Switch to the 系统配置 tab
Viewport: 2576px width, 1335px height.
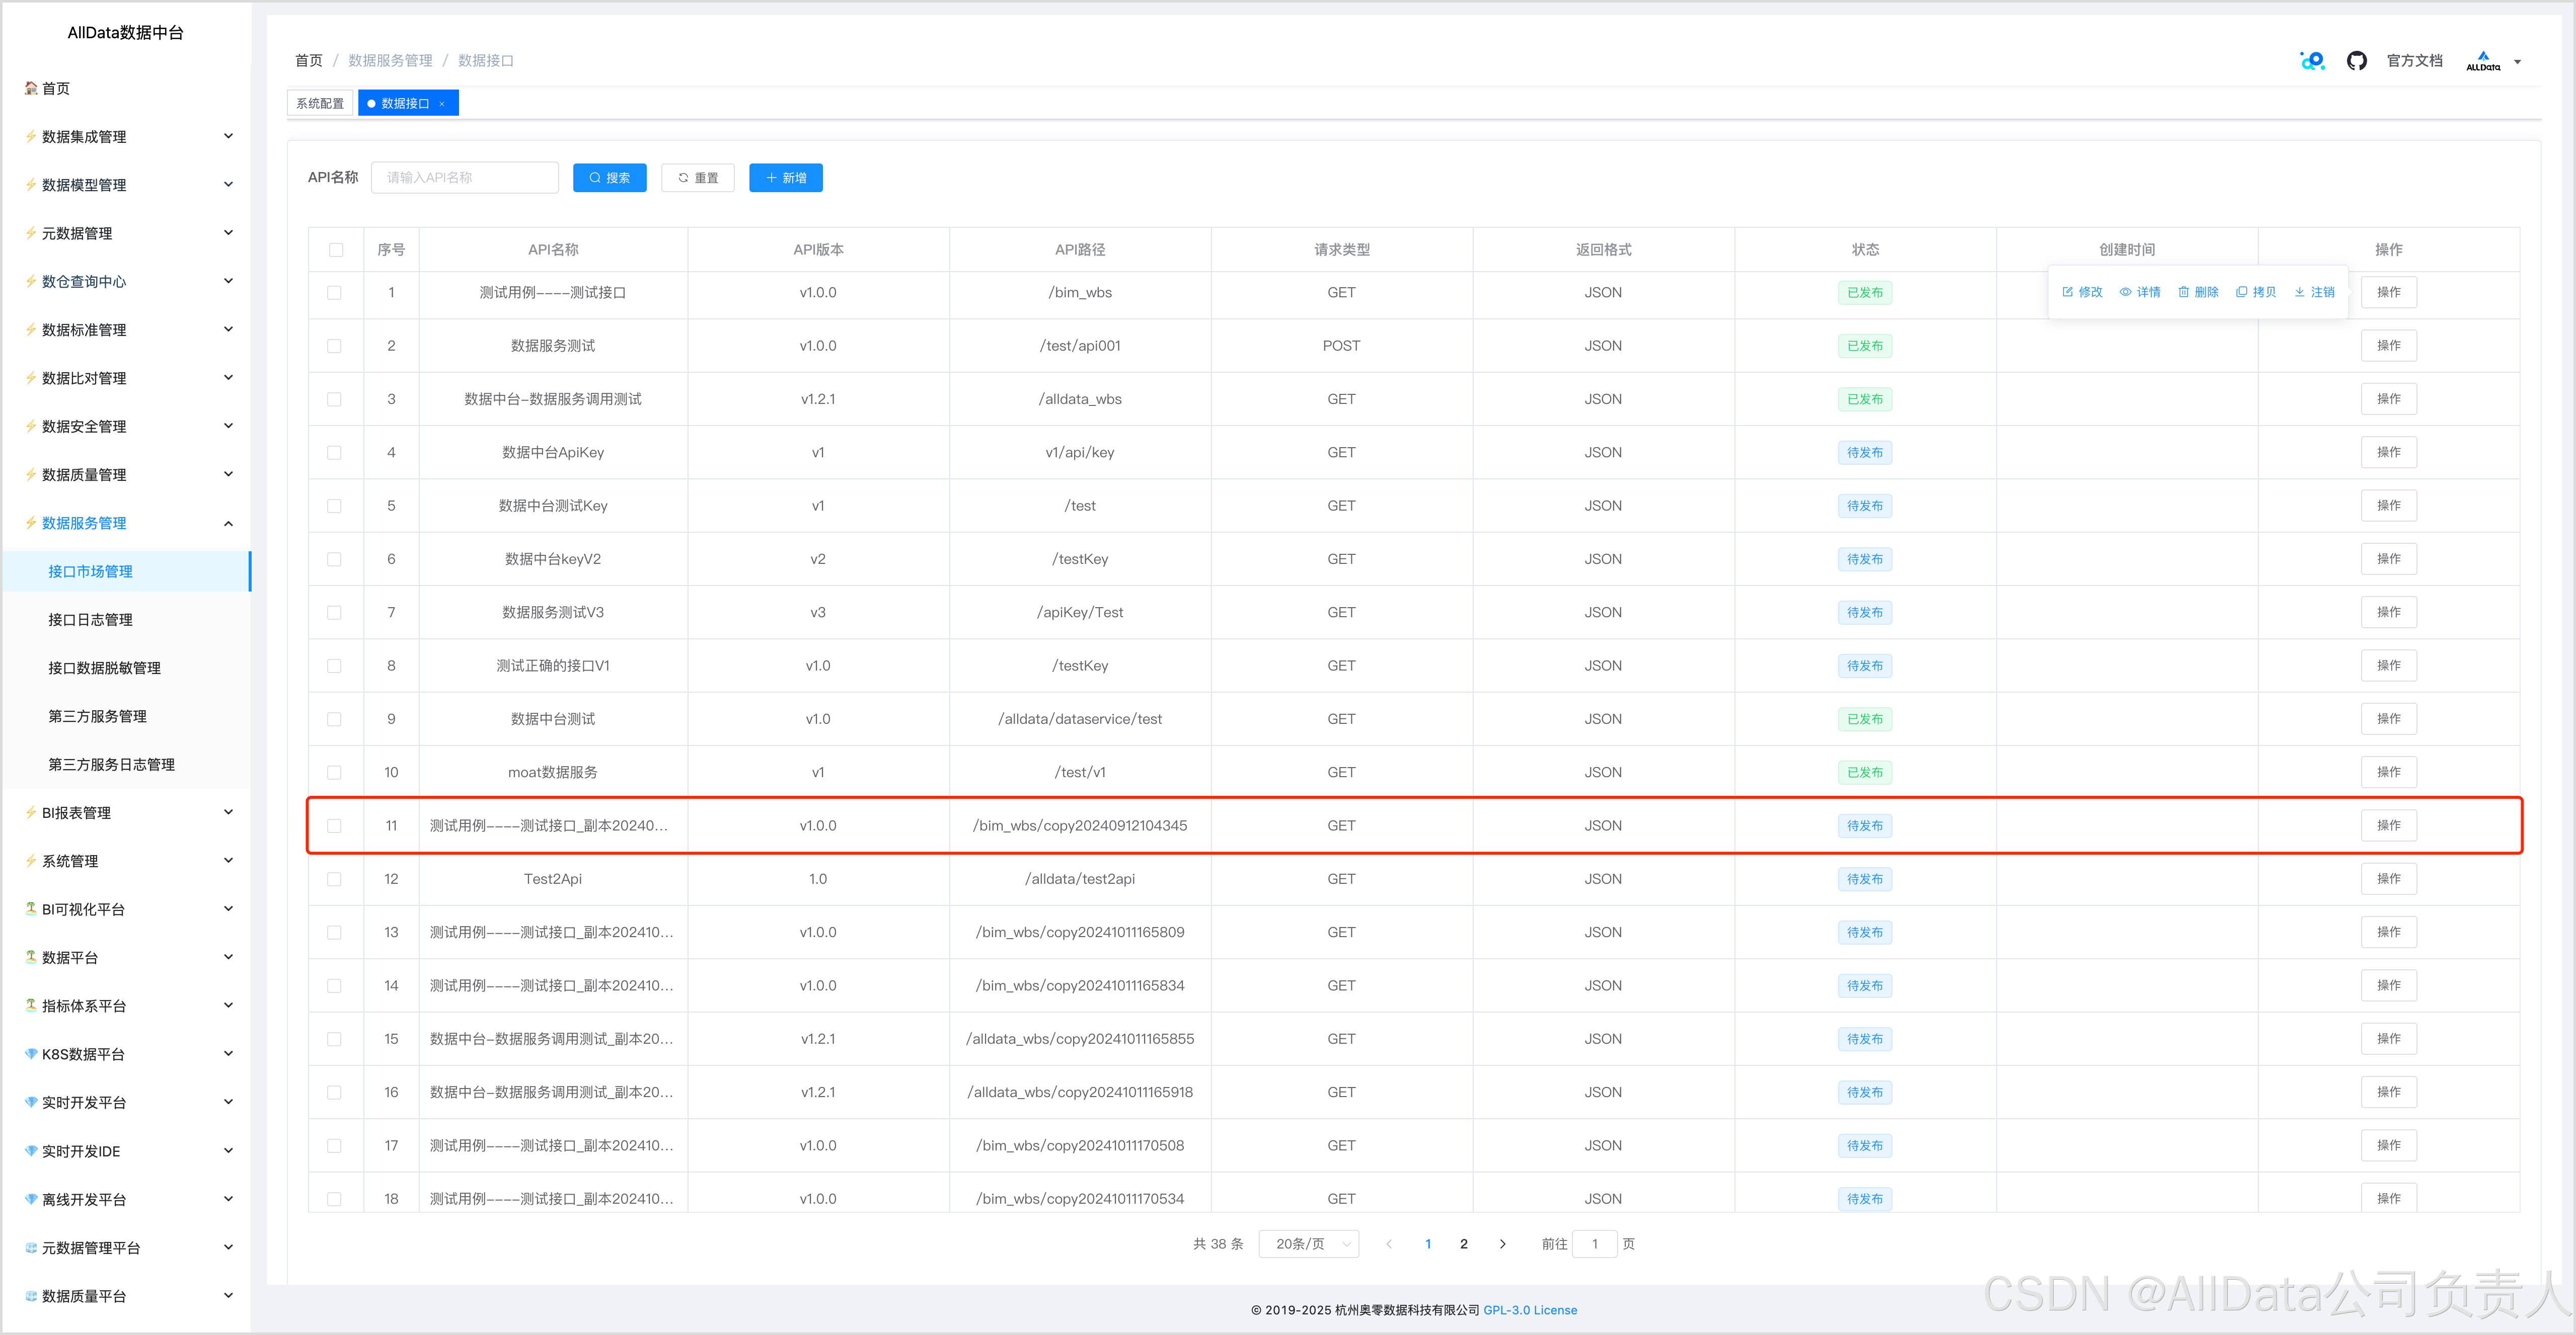(x=320, y=104)
